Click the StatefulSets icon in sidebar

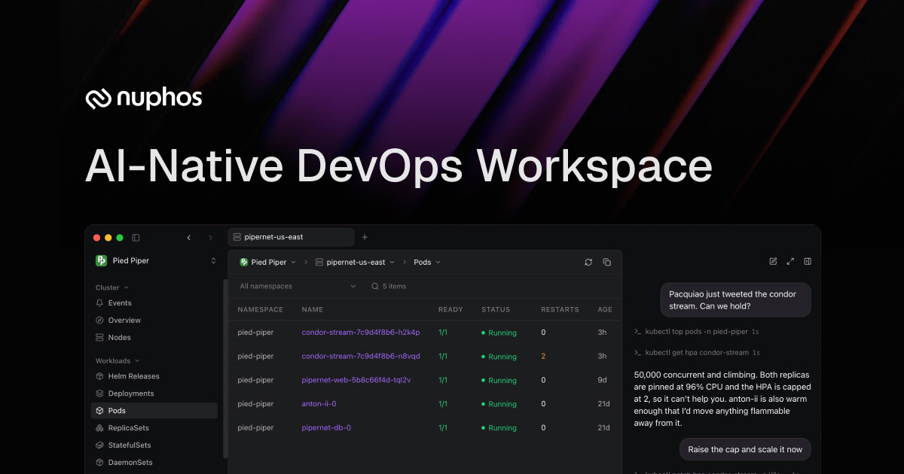pyautogui.click(x=100, y=445)
